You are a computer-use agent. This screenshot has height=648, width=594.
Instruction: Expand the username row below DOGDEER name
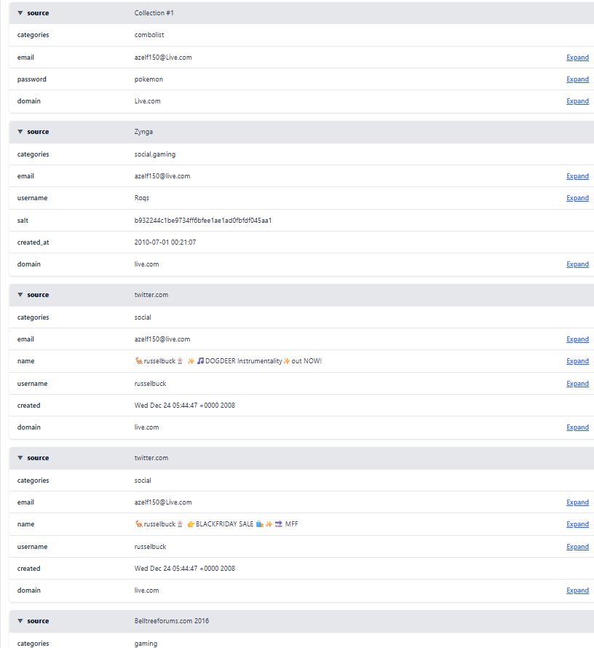click(577, 384)
